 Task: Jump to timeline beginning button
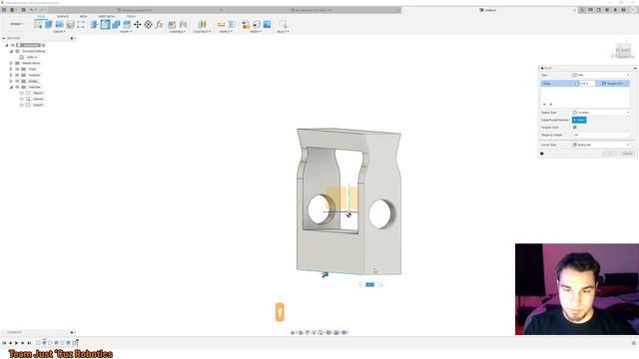coord(4,343)
